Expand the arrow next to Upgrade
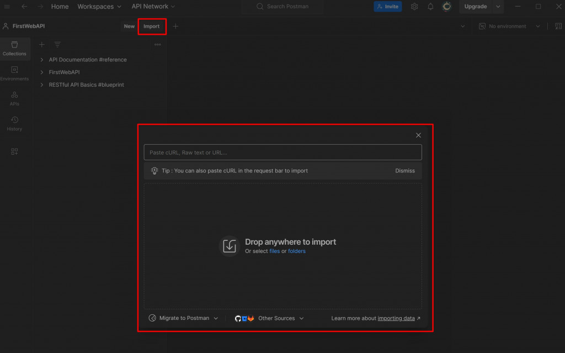This screenshot has width=565, height=353. 498,7
